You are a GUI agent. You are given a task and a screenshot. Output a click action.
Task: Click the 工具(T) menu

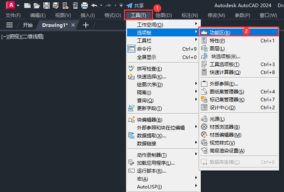(x=138, y=15)
